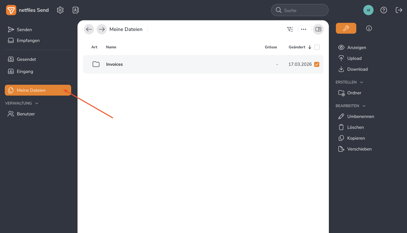The width and height of the screenshot is (407, 233).
Task: Collapse the Verwaltung section
Action: pyautogui.click(x=37, y=103)
